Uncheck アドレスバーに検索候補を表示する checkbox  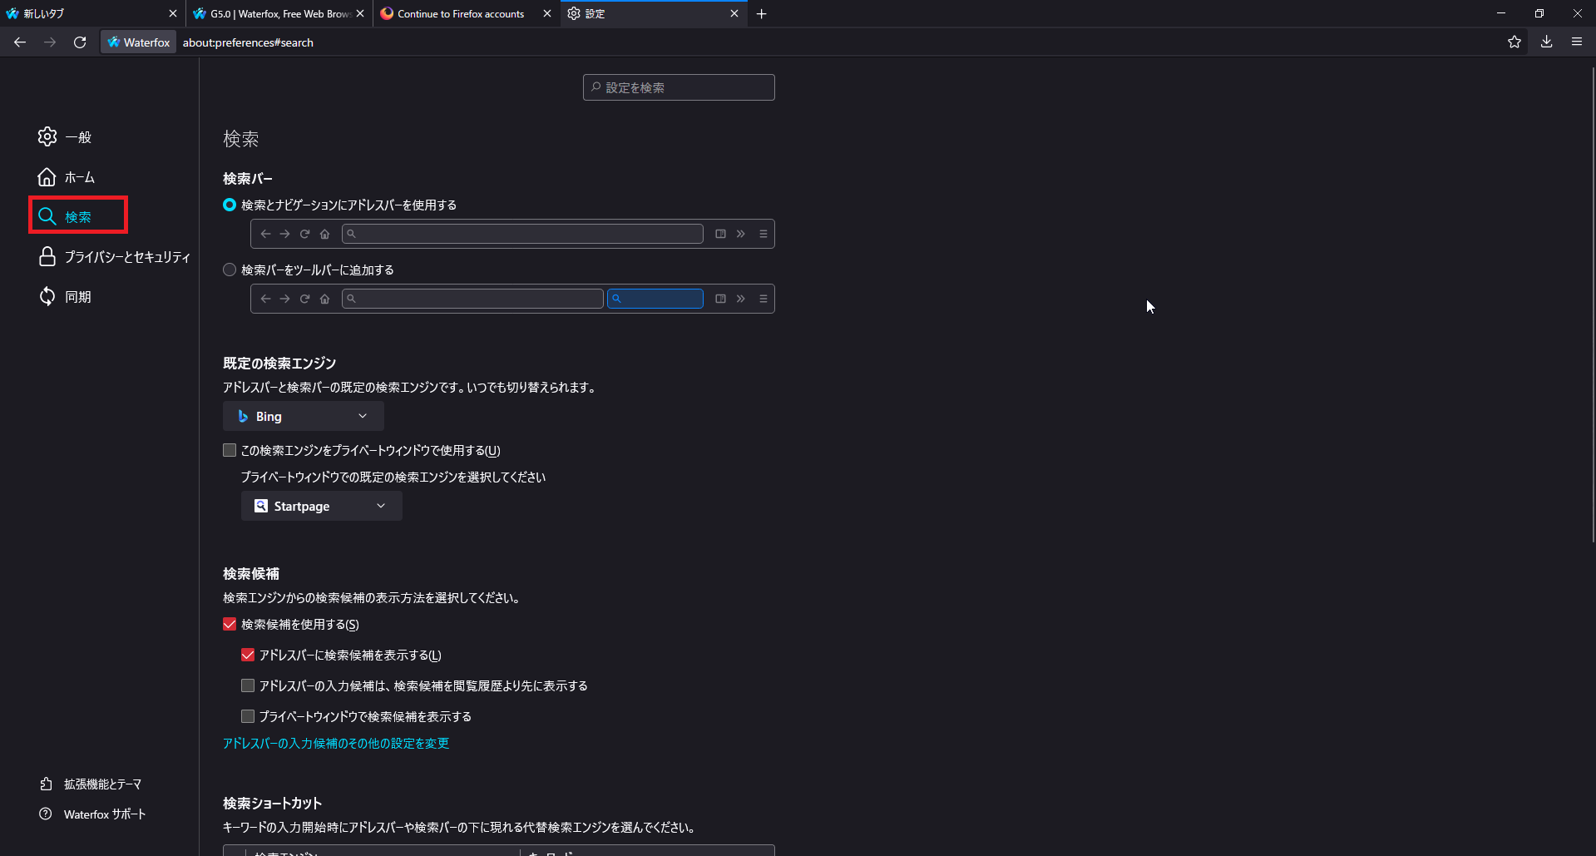point(248,655)
